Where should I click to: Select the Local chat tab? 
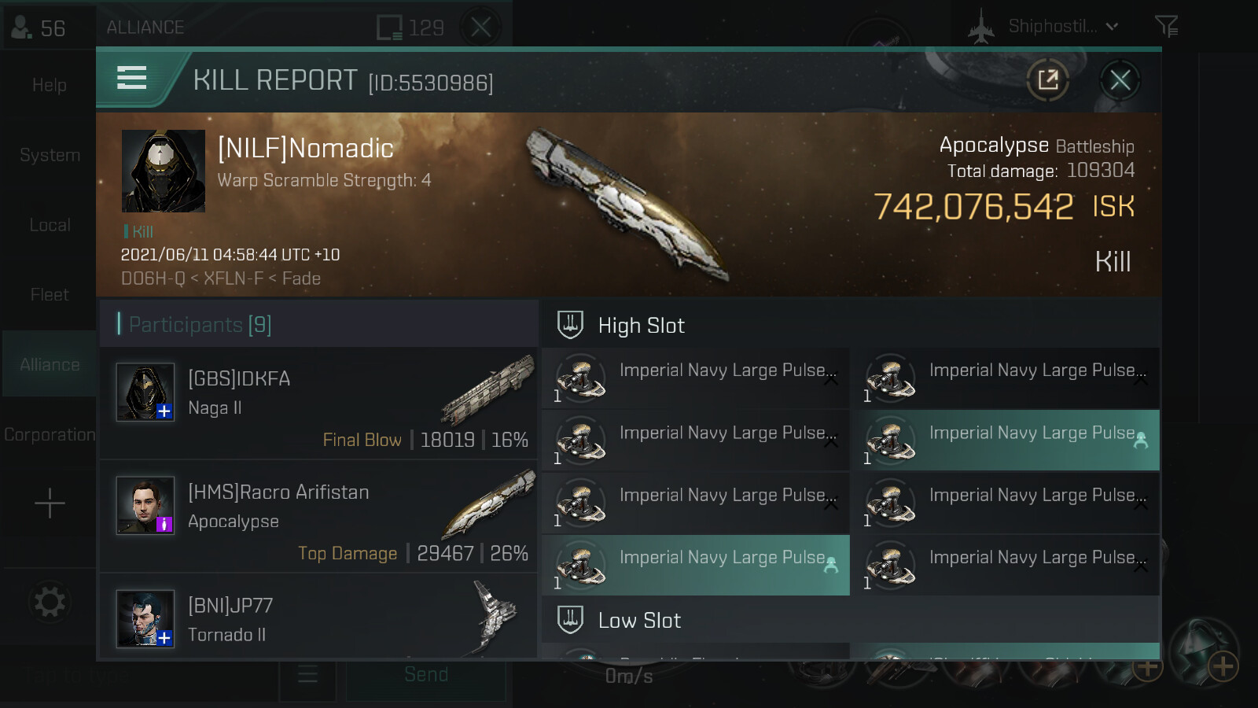pos(50,225)
